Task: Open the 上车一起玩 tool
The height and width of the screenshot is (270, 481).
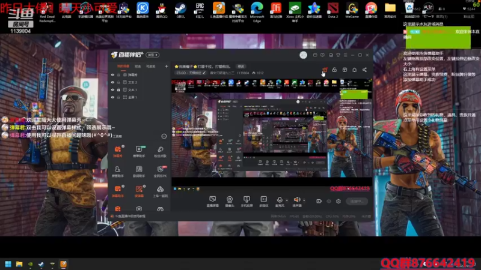Action: (x=160, y=191)
